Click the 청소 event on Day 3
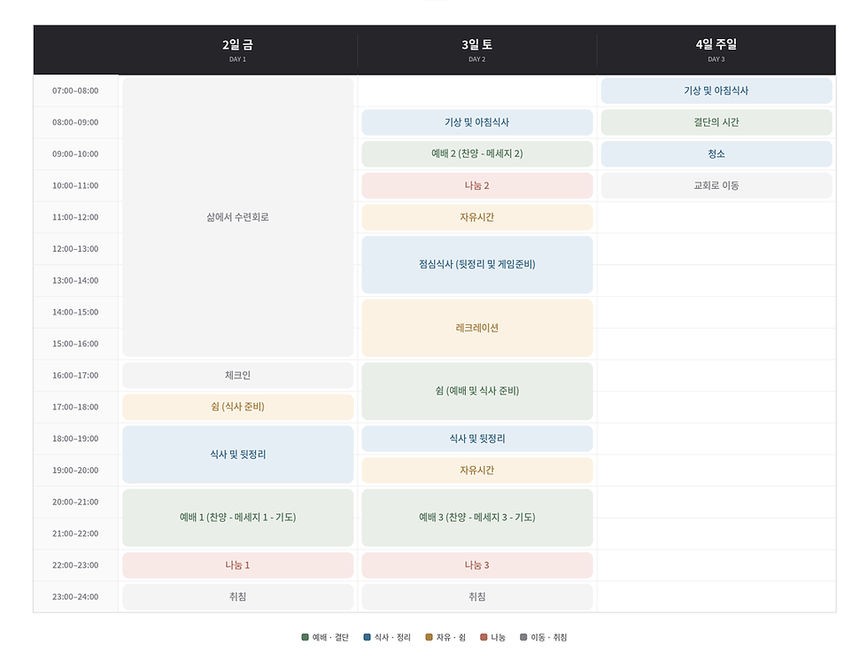 (x=717, y=154)
